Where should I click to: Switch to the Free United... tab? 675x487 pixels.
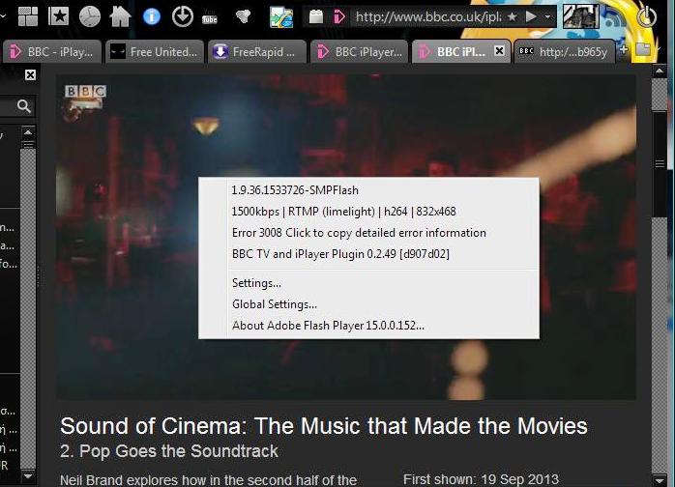coord(155,51)
